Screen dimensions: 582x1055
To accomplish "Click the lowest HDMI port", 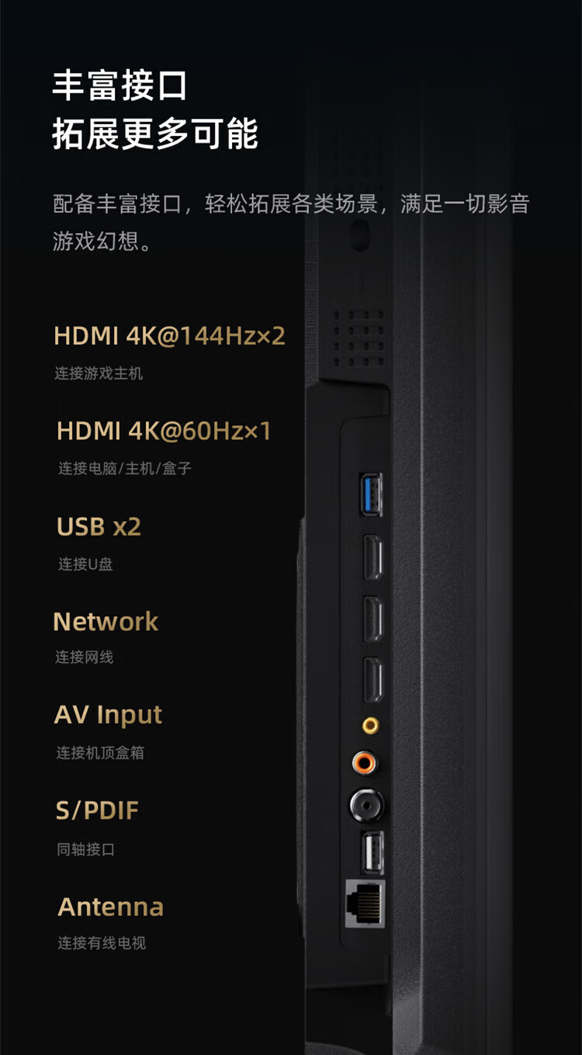I will 373,680.
